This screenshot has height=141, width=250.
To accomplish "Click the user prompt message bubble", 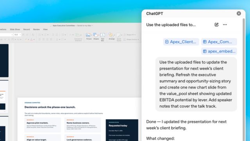I will tap(196, 84).
